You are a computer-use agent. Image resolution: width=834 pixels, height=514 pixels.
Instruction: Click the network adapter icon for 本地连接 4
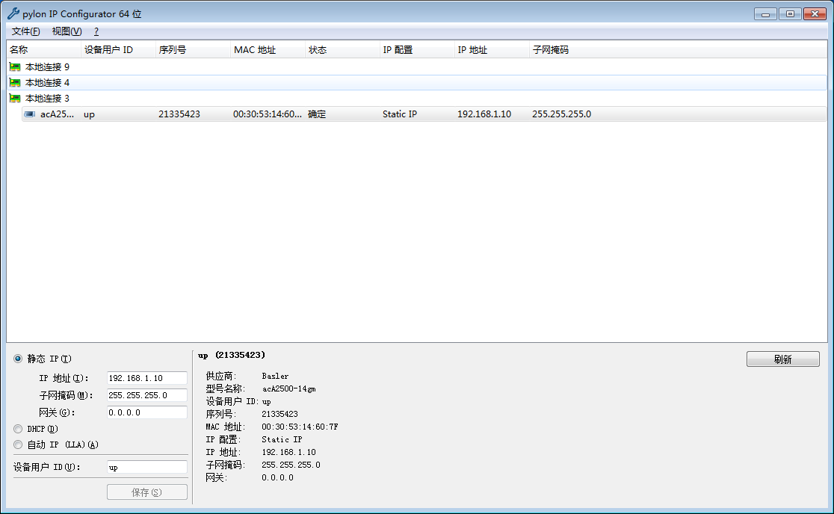point(15,83)
